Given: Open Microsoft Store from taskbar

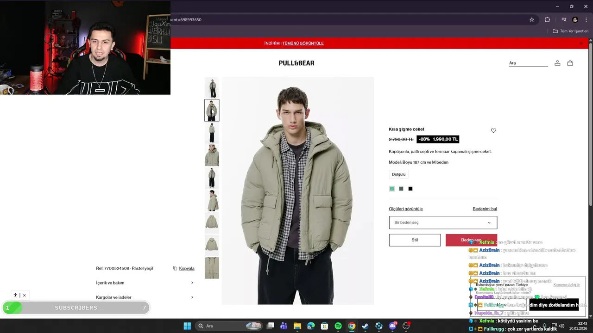Looking at the screenshot, I should 324,326.
